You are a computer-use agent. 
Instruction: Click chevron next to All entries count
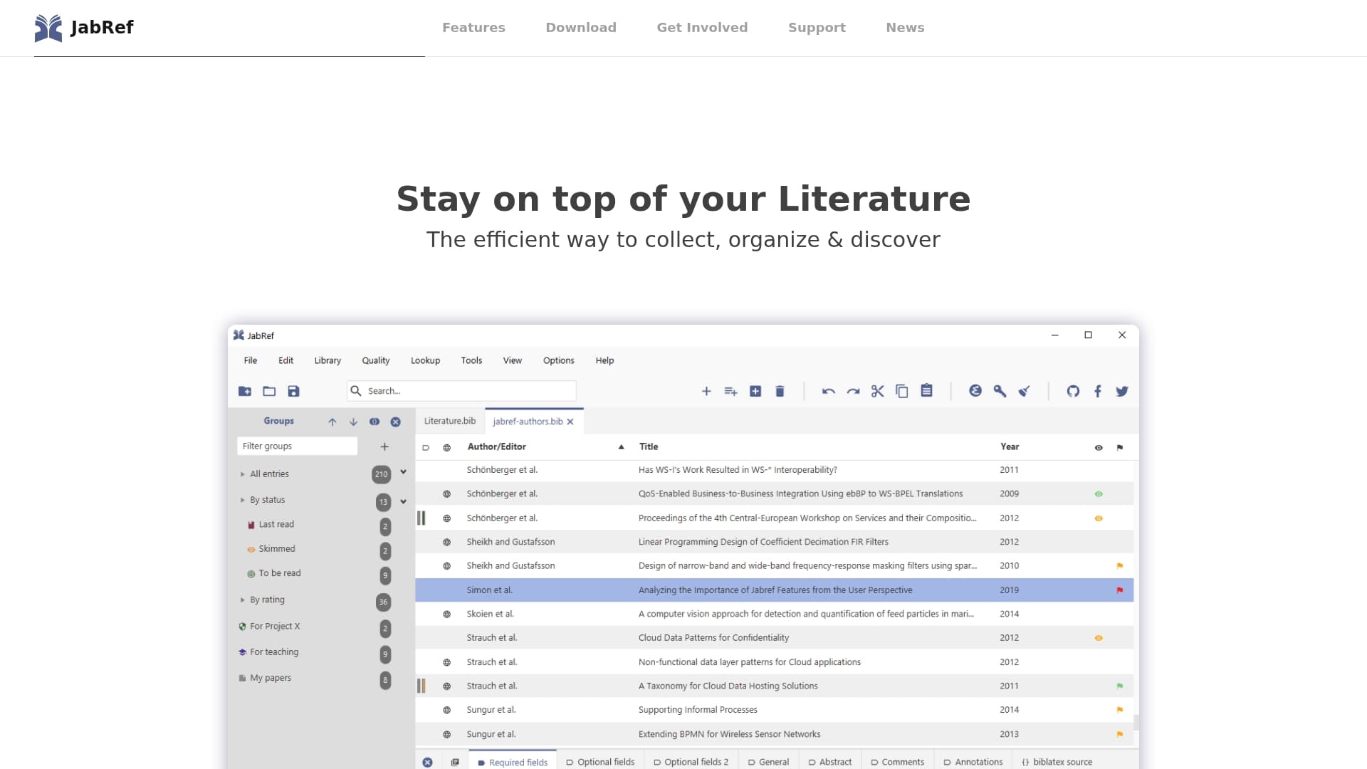[x=403, y=472]
